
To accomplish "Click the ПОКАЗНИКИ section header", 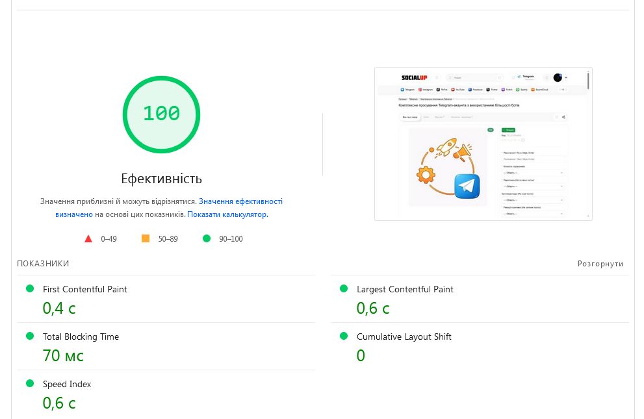I will [x=43, y=264].
